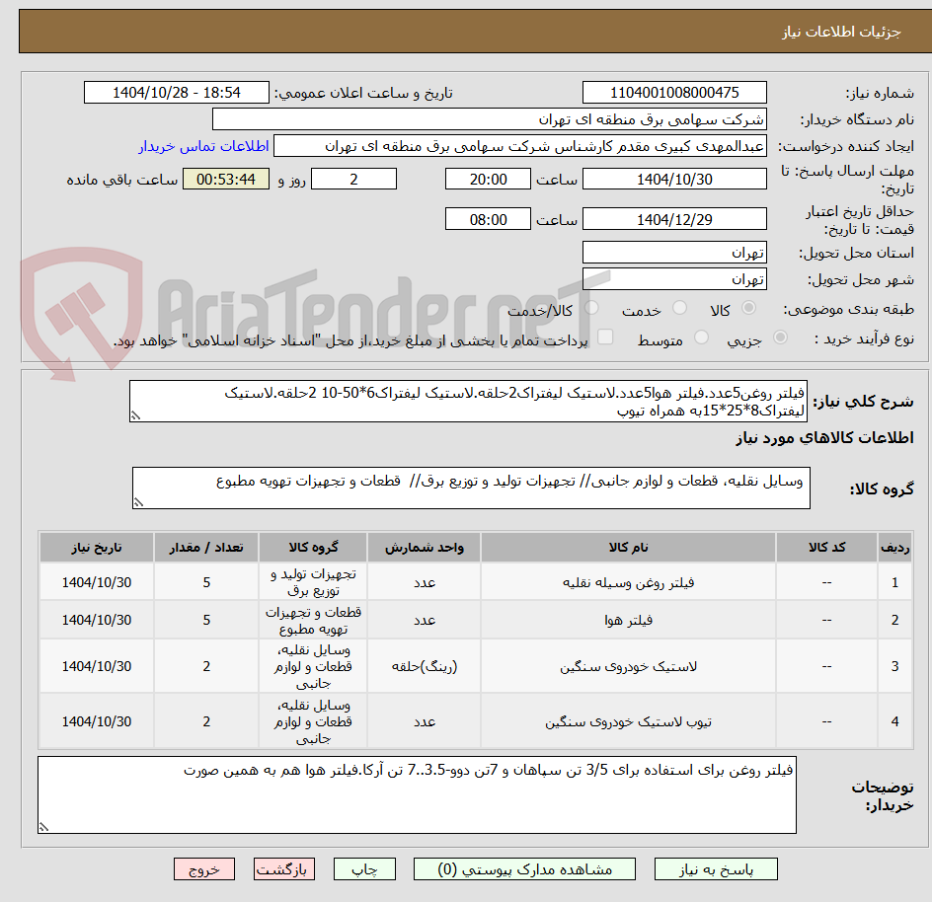This screenshot has width=932, height=902.
Task: Click the remaining days field showing 2
Action: click(353, 179)
